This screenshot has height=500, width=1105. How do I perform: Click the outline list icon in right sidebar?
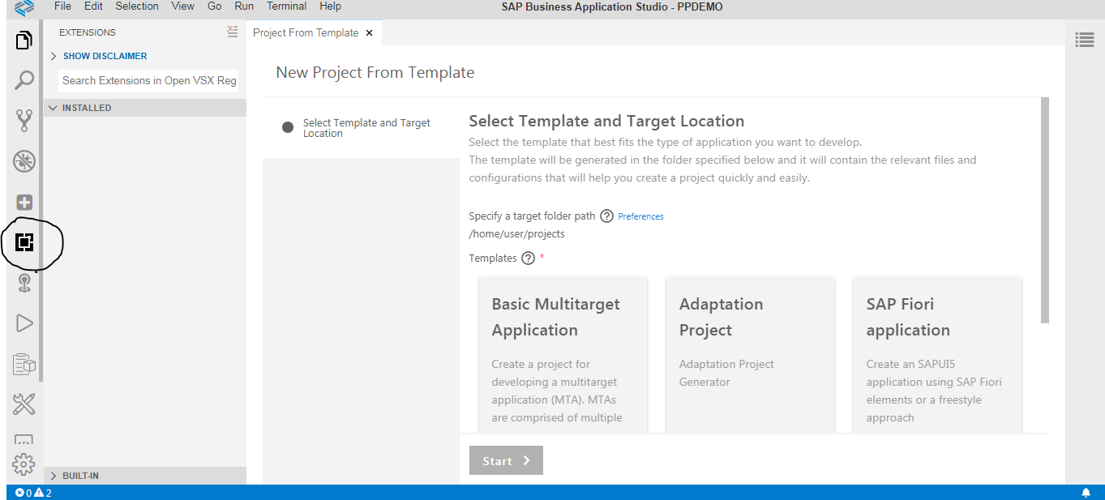pyautogui.click(x=1084, y=40)
